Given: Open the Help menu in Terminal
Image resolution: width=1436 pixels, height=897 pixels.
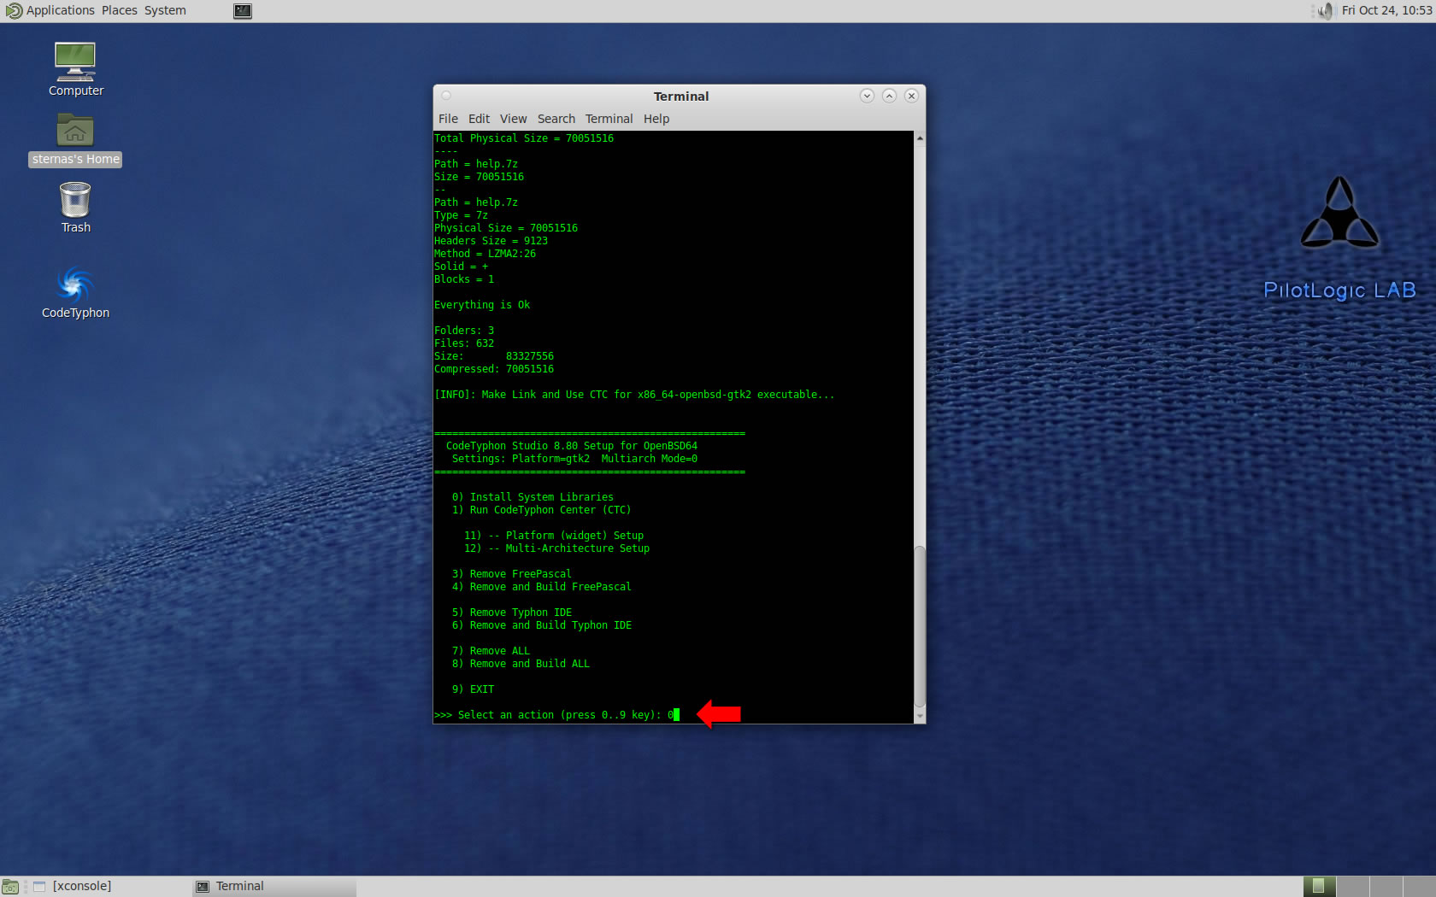Looking at the screenshot, I should point(656,119).
